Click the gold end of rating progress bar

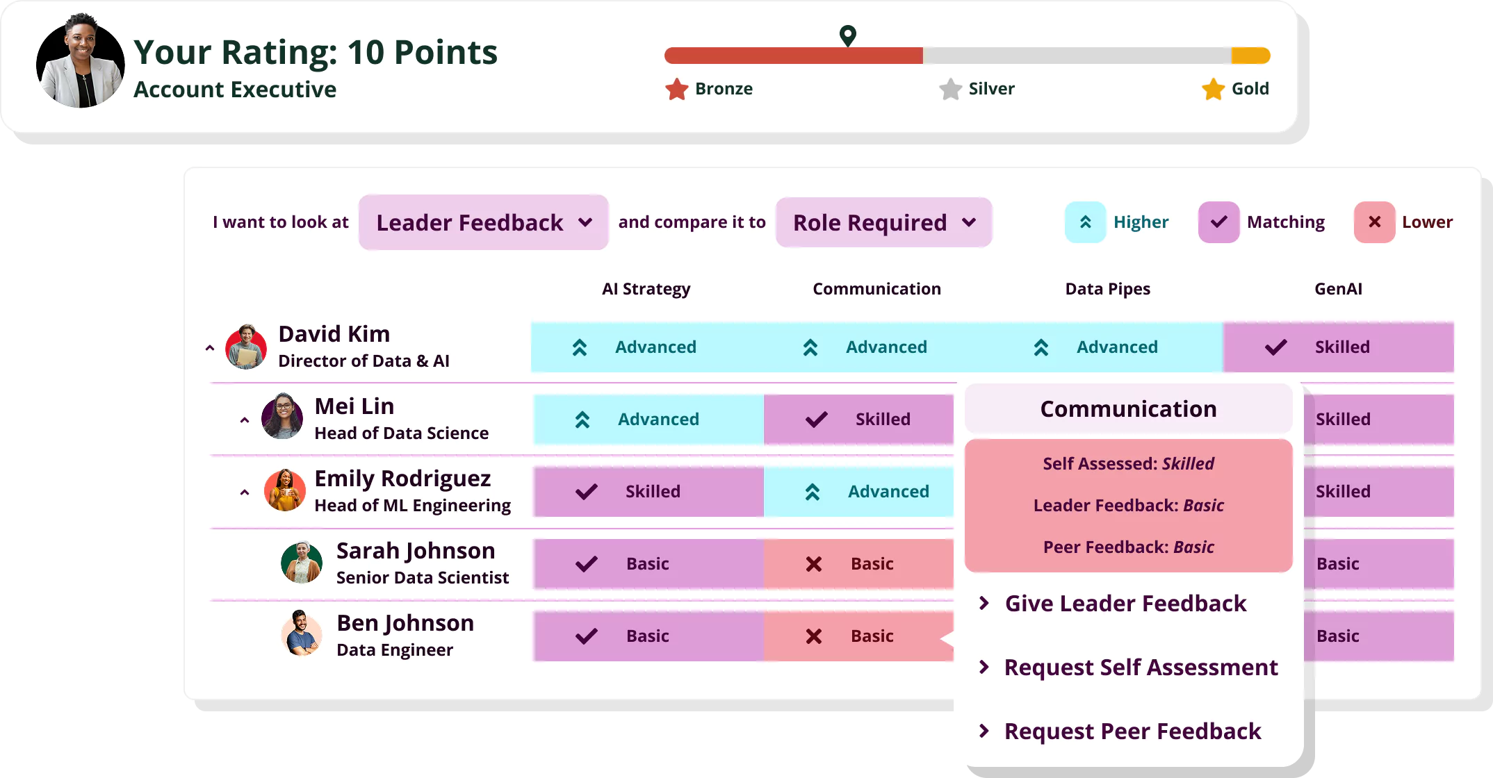pos(1250,56)
